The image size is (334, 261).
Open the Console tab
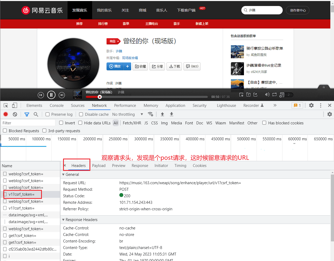[x=57, y=106]
